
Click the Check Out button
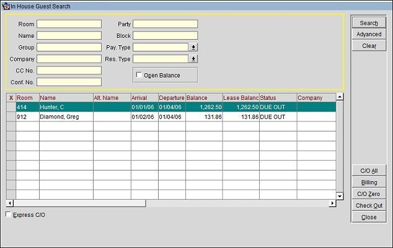(369, 206)
